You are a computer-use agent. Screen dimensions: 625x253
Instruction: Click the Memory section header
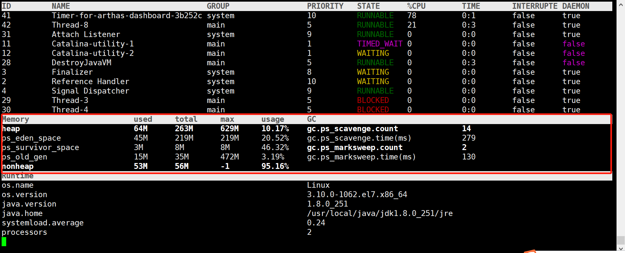(16, 120)
